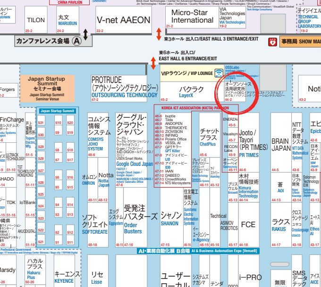Select the FCE booth 44-18

pyautogui.click(x=249, y=225)
